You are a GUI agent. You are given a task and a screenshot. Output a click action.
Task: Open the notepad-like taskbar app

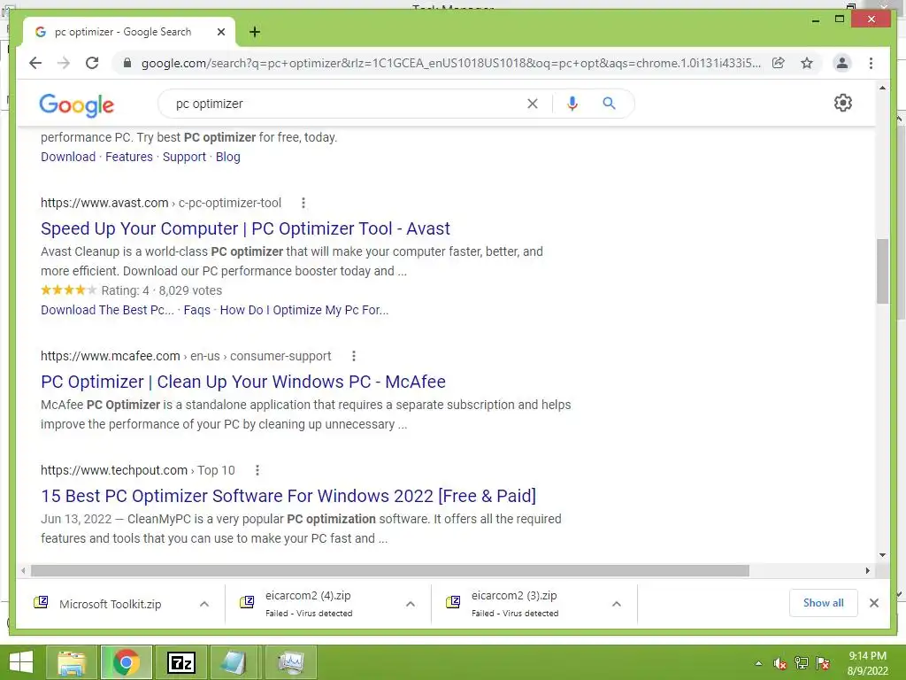pos(235,662)
